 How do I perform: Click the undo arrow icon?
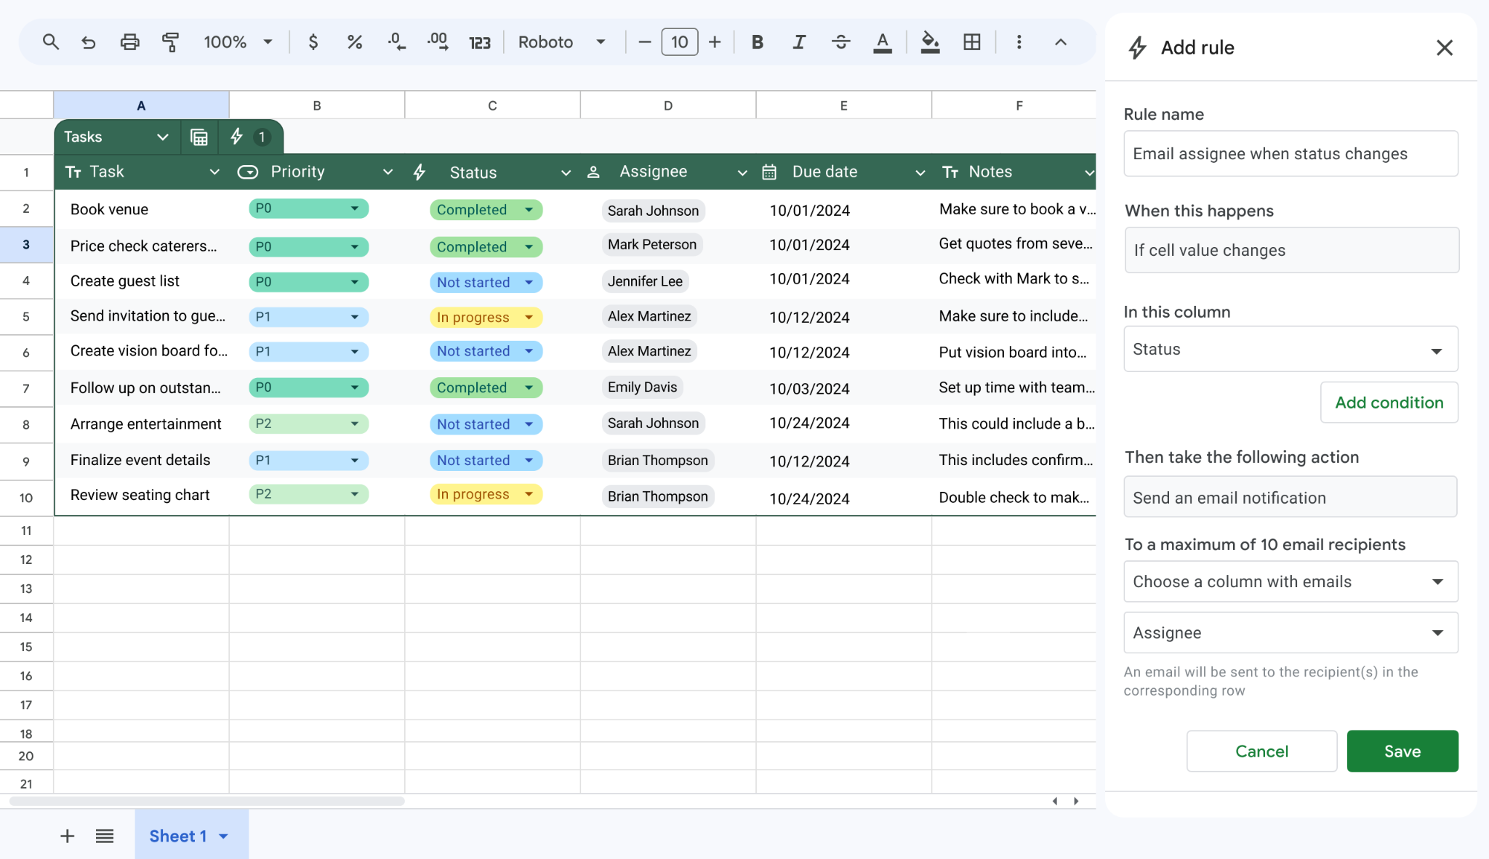[x=89, y=42]
